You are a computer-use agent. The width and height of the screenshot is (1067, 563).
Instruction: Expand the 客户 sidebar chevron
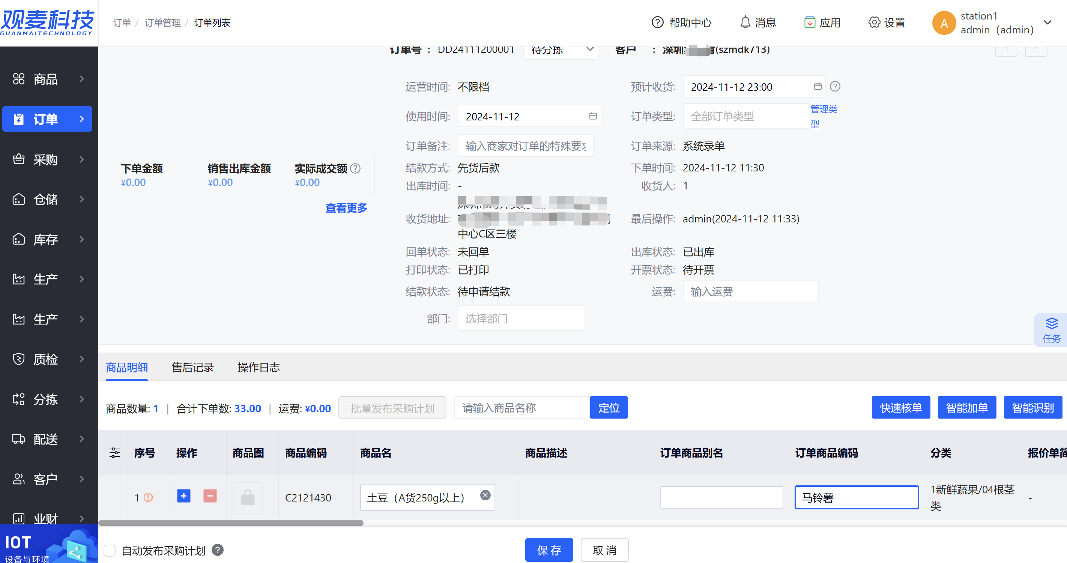click(x=81, y=479)
